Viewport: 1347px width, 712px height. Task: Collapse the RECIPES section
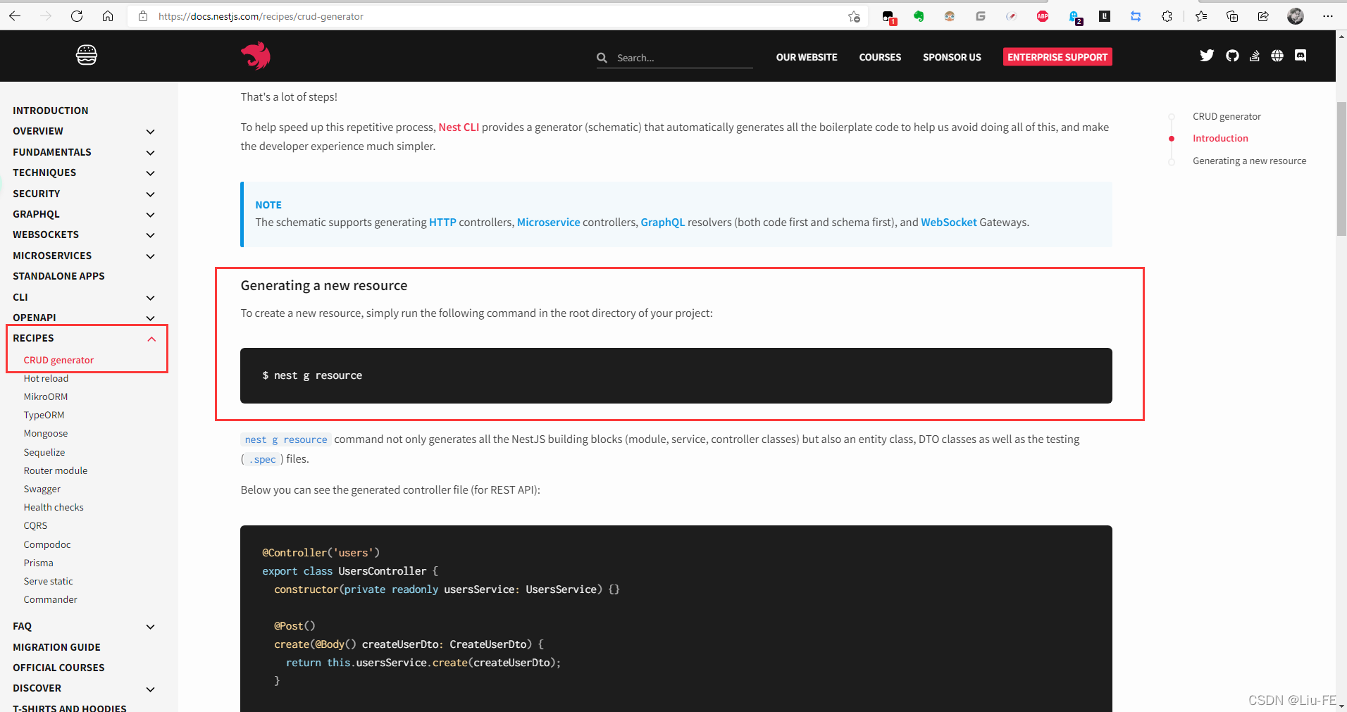[x=151, y=339]
